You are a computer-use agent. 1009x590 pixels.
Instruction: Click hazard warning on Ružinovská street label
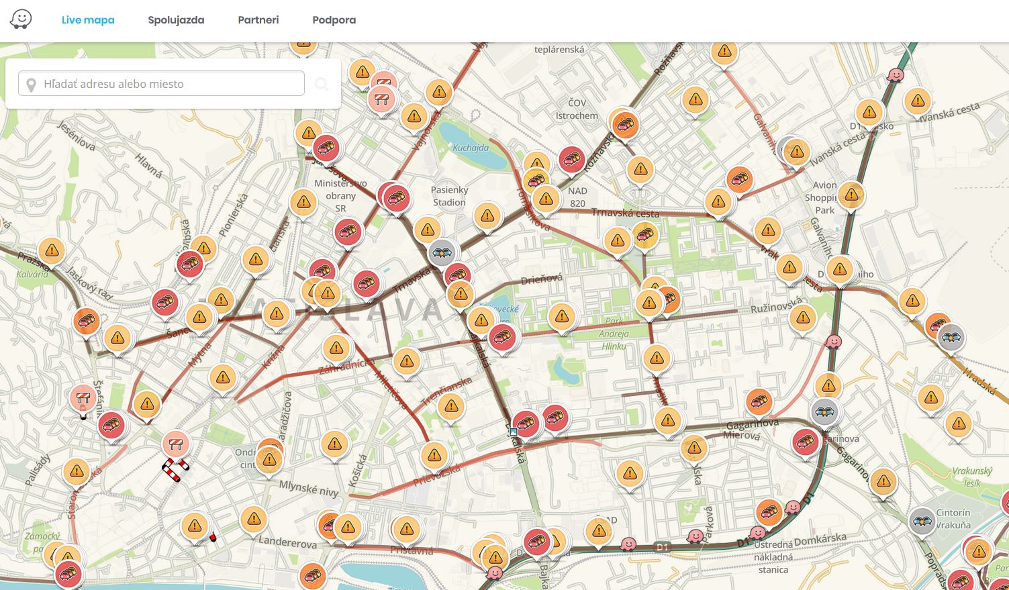coord(803,318)
